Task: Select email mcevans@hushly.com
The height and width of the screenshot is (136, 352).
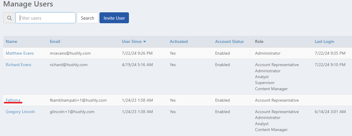Action: [x=70, y=53]
